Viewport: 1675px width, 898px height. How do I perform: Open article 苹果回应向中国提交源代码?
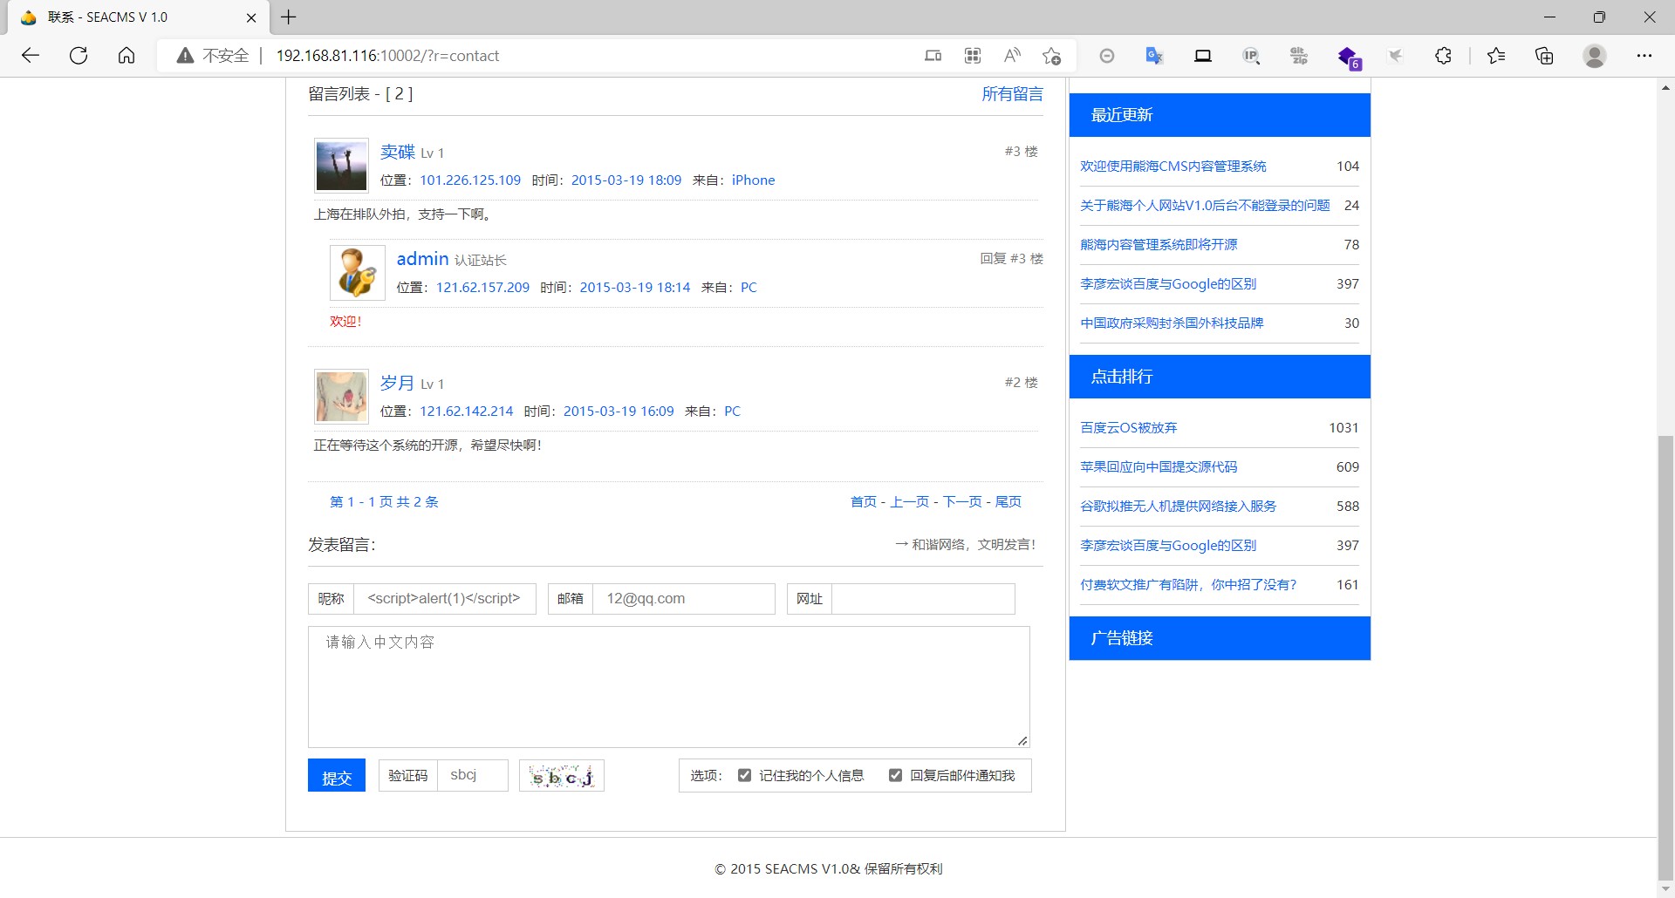1159,467
